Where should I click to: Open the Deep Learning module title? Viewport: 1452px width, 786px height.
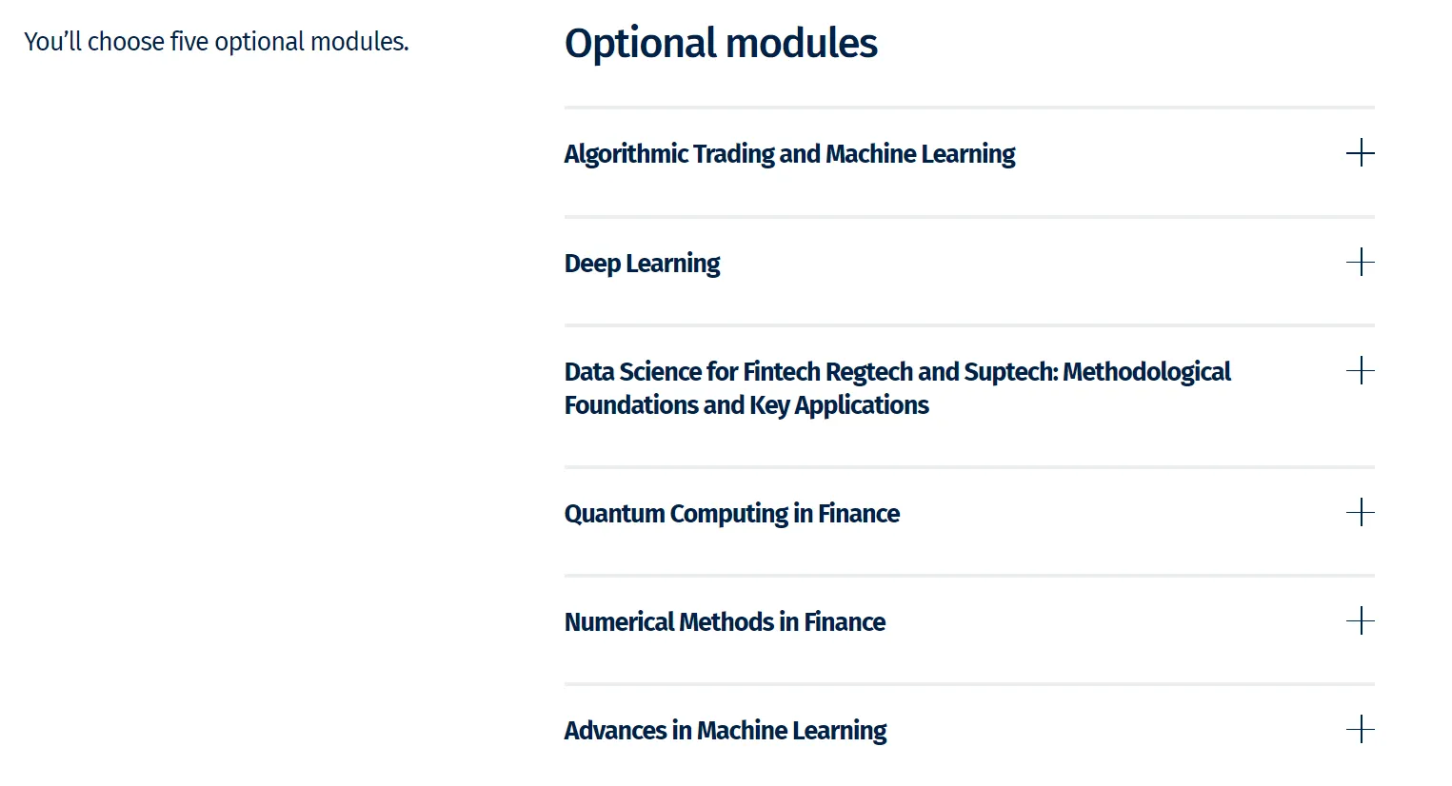642,264
